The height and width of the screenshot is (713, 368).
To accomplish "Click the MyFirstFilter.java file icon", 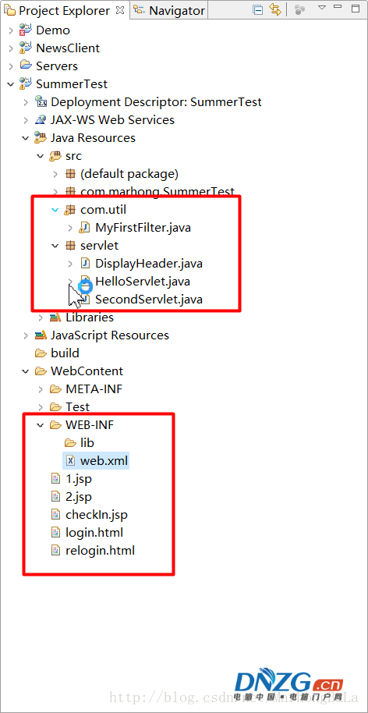I will click(x=85, y=227).
